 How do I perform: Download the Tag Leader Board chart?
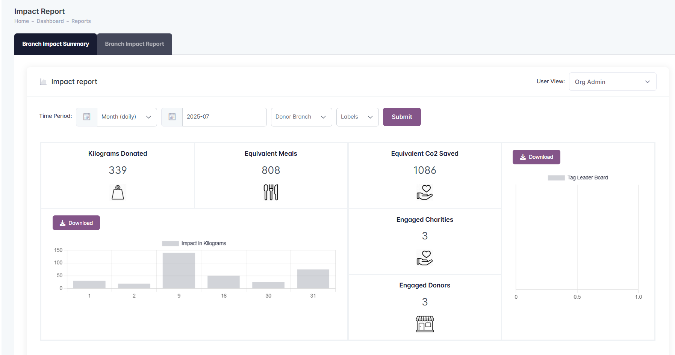pyautogui.click(x=536, y=157)
